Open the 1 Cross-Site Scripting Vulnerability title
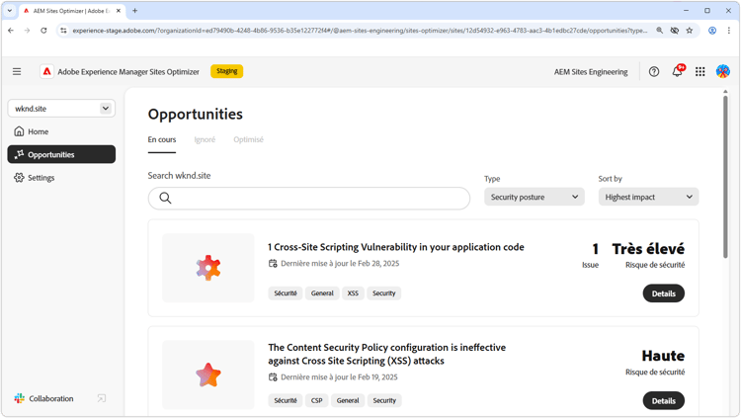The image size is (741, 418). tap(395, 247)
